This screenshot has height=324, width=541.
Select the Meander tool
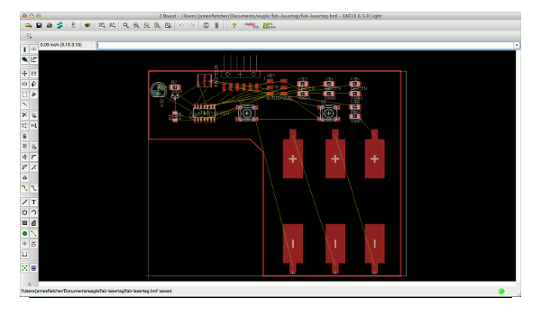[24, 177]
